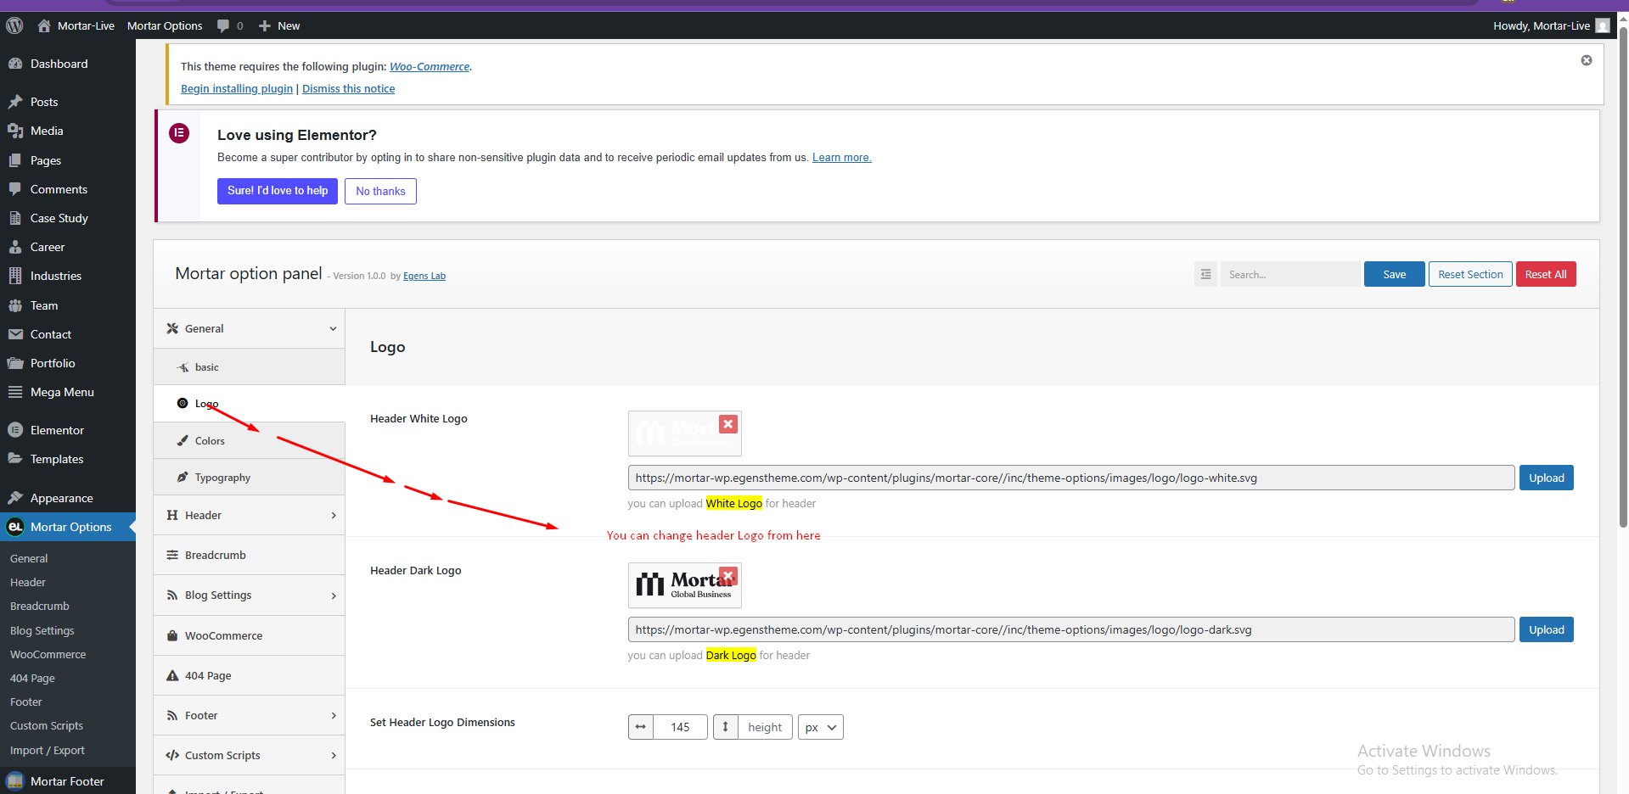
Task: Open Import / Export submenu item
Action: coord(47,750)
